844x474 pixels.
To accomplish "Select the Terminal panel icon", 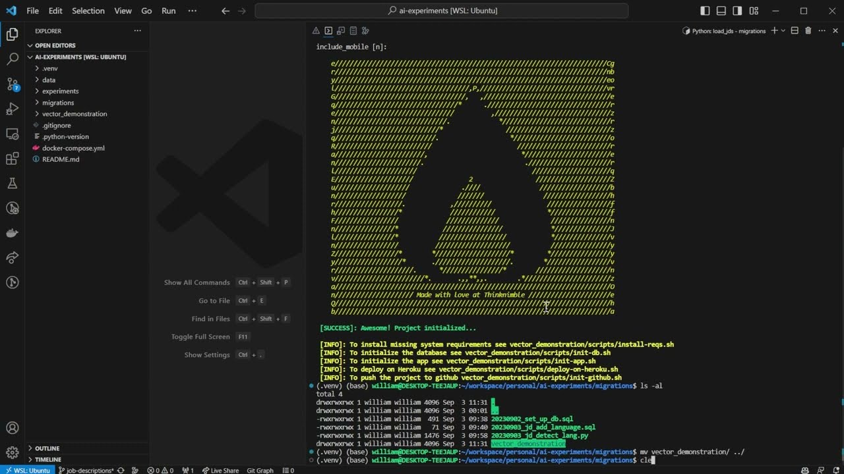I will (328, 31).
